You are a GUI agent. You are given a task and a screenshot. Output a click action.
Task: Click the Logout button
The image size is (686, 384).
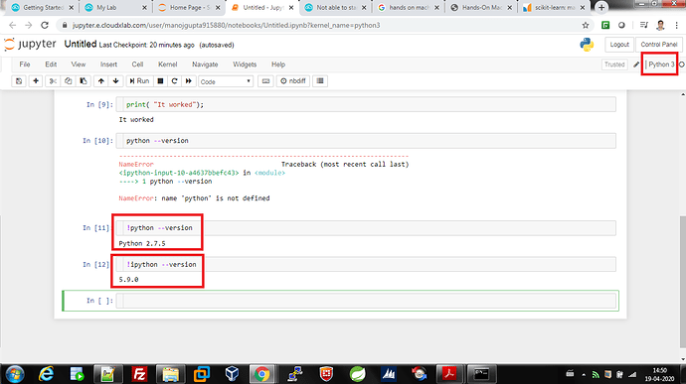pos(619,45)
